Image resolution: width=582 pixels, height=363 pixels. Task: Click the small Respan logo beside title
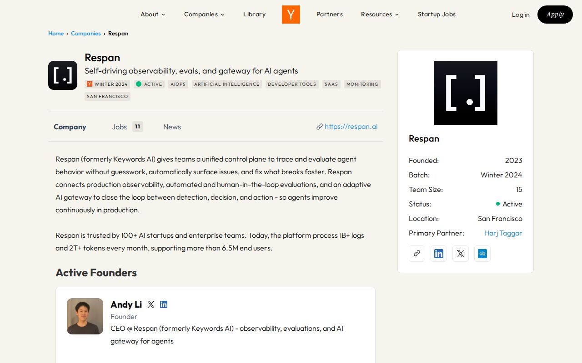(x=63, y=75)
